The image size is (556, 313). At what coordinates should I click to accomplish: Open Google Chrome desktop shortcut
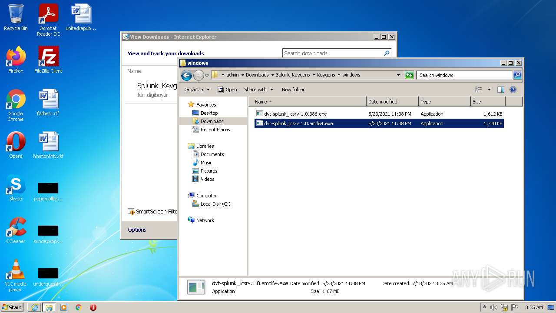pos(16,105)
